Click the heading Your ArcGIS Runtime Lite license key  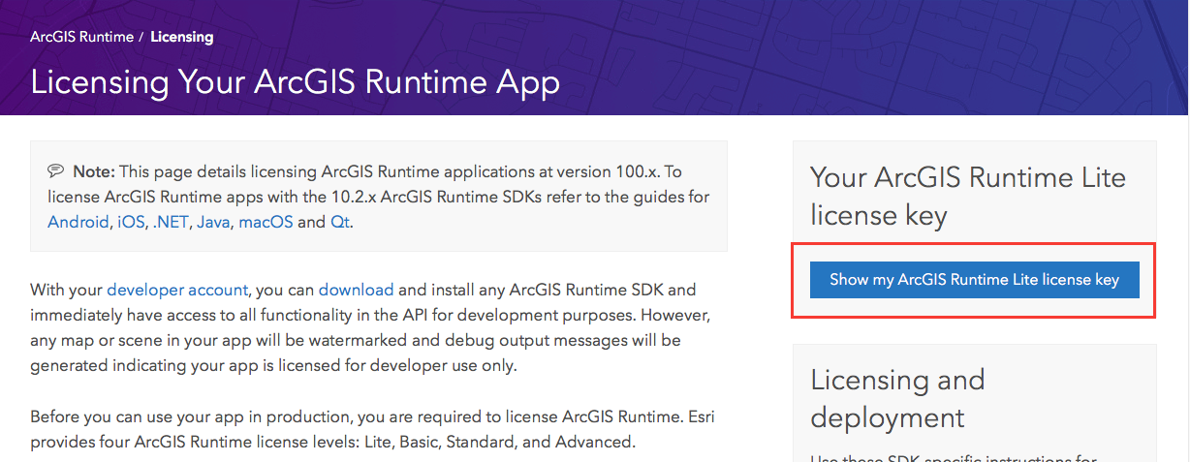[x=968, y=196]
